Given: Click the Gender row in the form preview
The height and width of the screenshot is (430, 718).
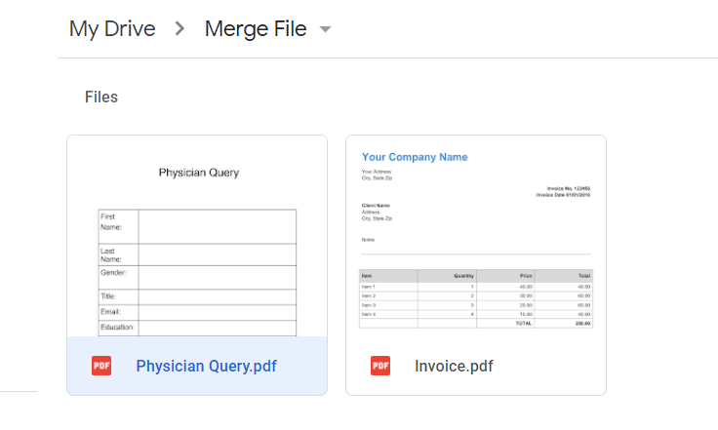Looking at the screenshot, I should tap(197, 277).
